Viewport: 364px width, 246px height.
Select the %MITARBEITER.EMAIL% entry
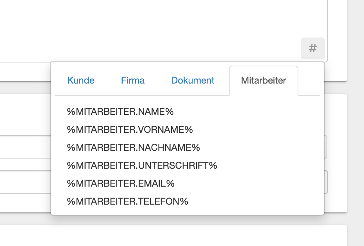click(x=120, y=184)
